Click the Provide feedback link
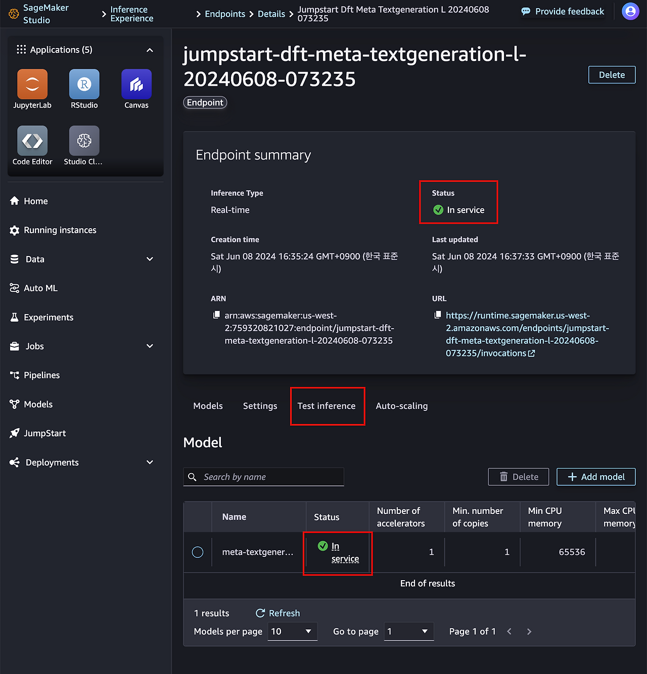This screenshot has height=674, width=647. point(570,11)
